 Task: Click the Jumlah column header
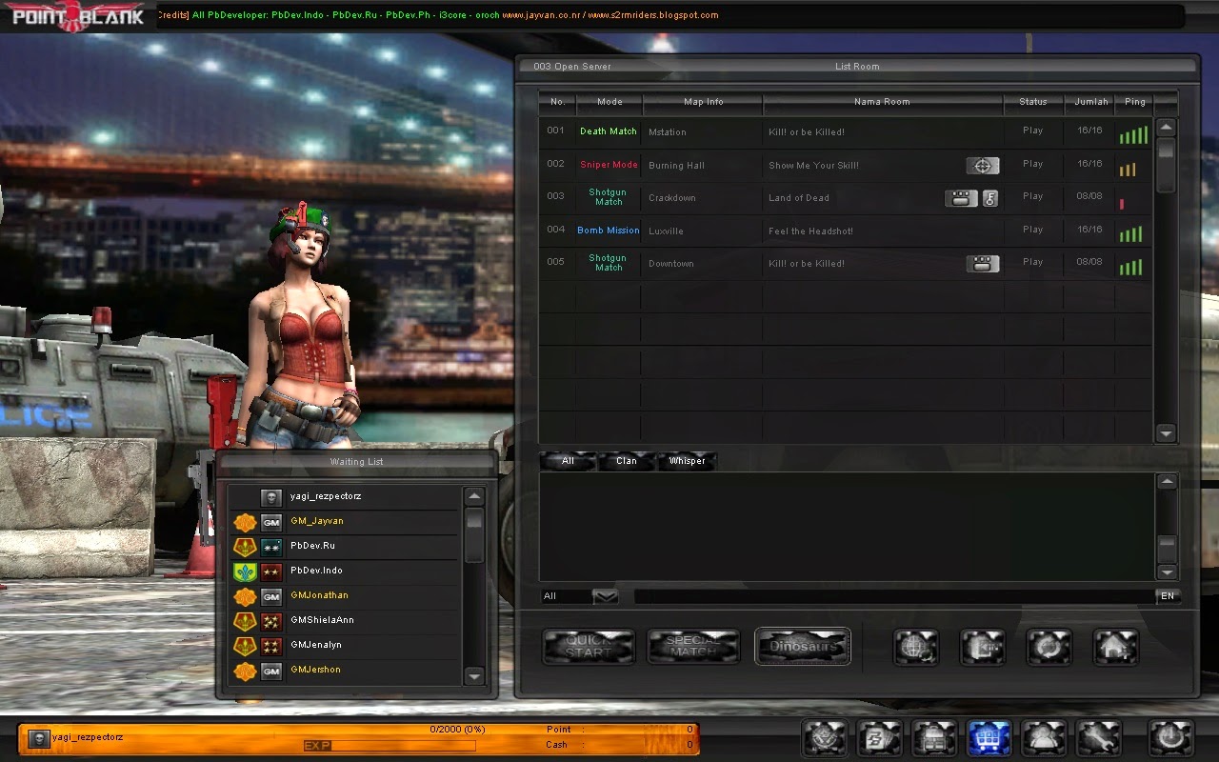tap(1090, 102)
